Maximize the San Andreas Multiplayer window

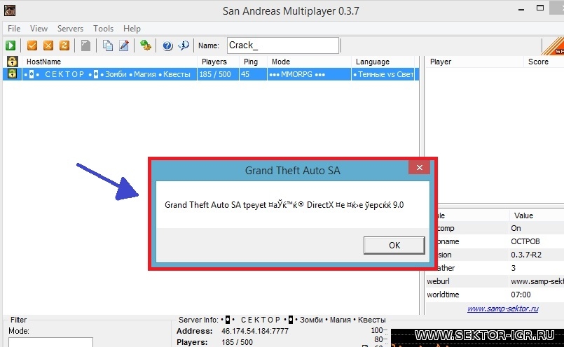click(540, 8)
